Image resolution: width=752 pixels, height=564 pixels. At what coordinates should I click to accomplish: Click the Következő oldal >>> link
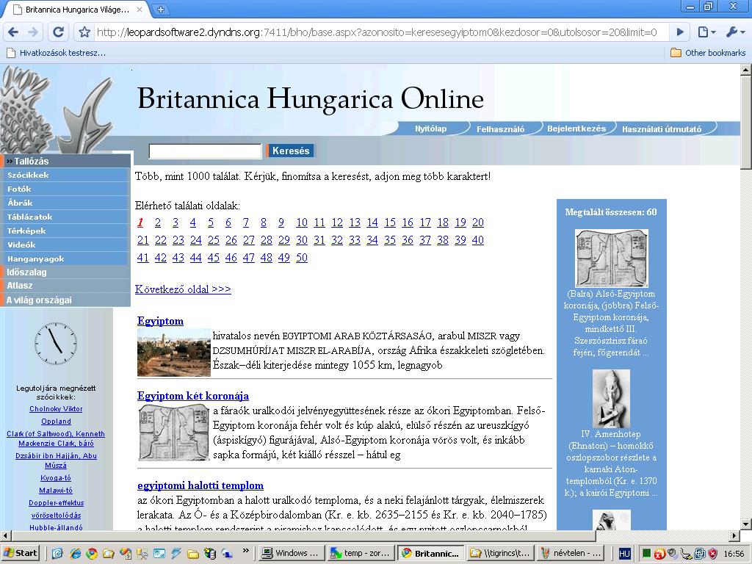[183, 289]
